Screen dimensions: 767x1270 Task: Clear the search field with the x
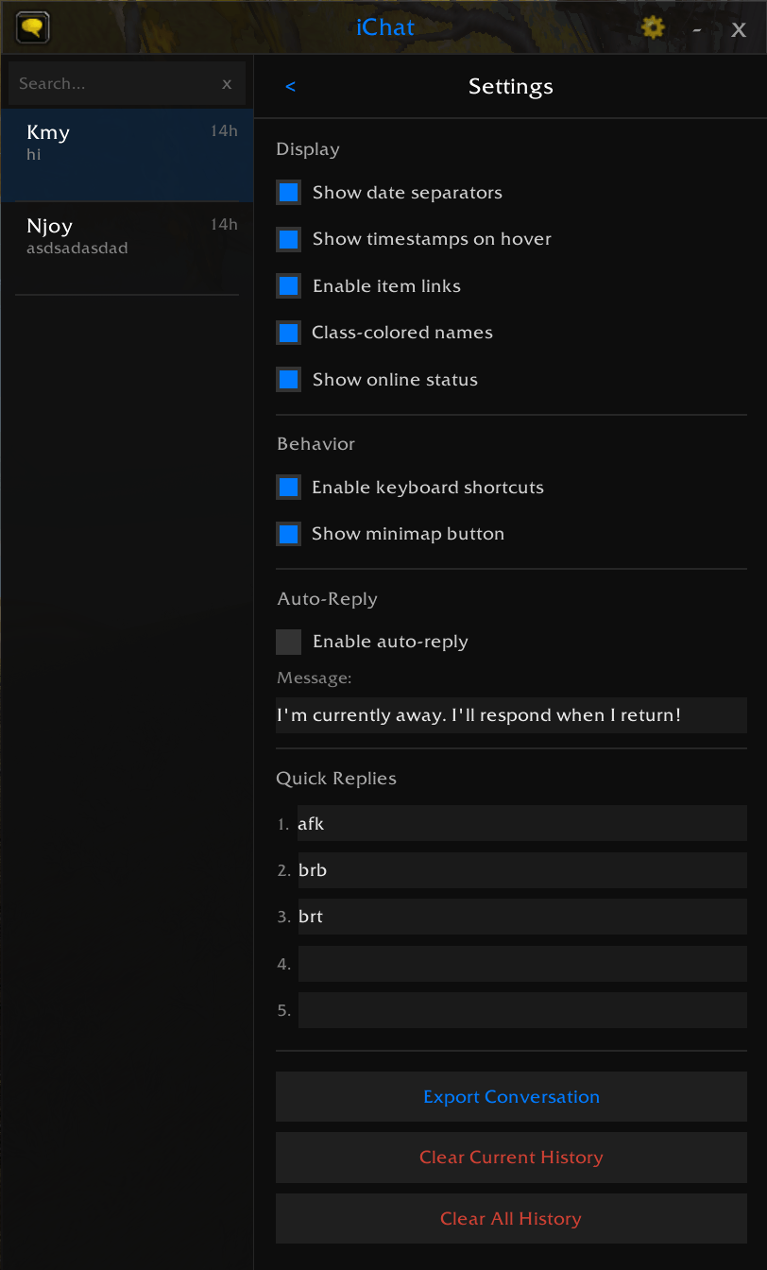[227, 84]
